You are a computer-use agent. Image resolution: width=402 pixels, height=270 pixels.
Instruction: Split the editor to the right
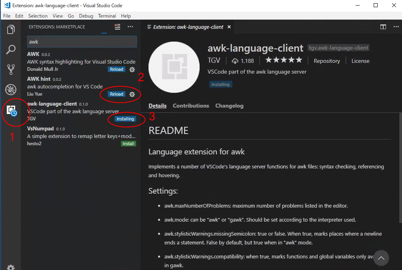coord(383,27)
